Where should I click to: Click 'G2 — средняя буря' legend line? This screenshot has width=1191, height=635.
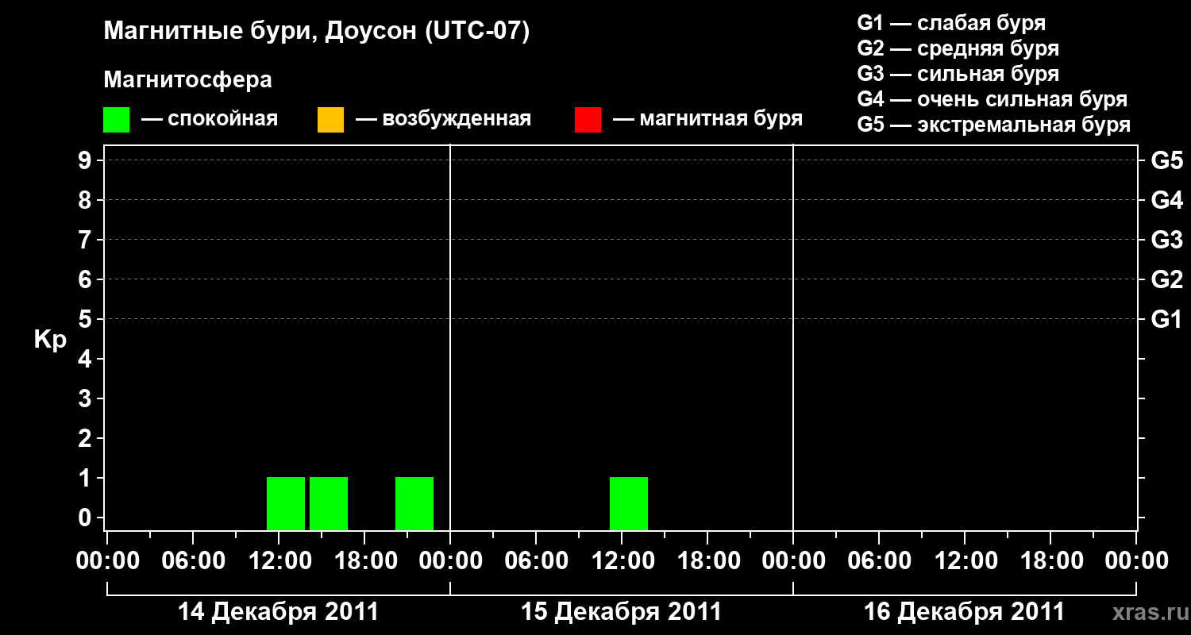pos(958,48)
